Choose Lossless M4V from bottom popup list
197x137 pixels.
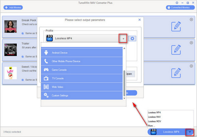[x=154, y=117]
